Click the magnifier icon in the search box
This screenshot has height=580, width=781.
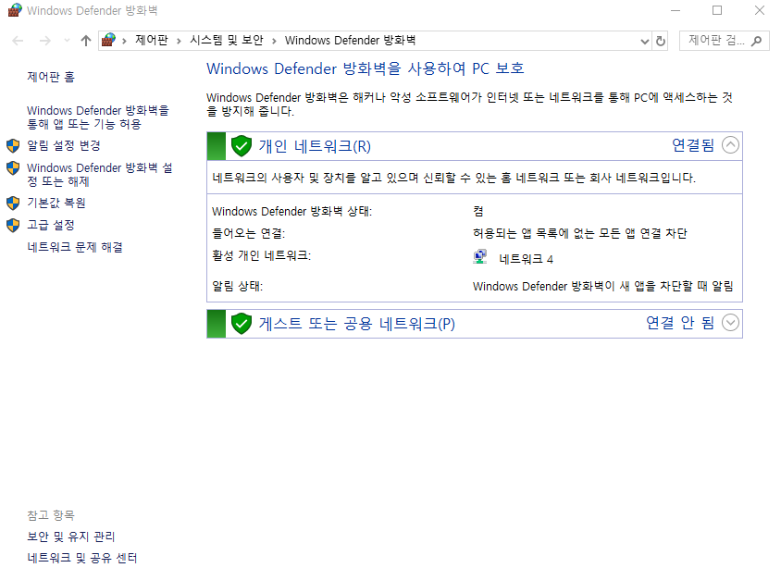click(757, 41)
